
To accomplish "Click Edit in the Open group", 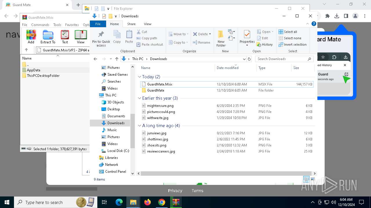I will [x=262, y=38].
